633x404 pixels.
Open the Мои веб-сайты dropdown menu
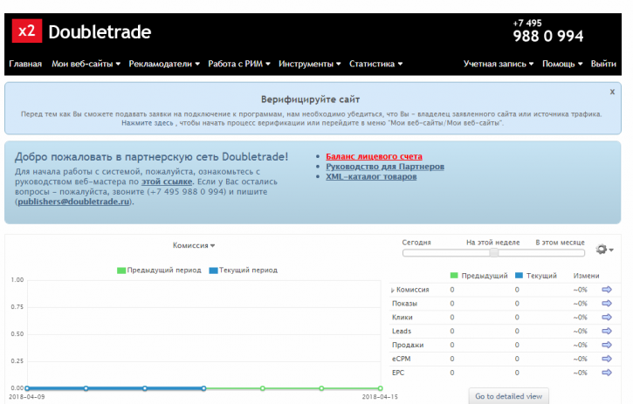[x=86, y=64]
